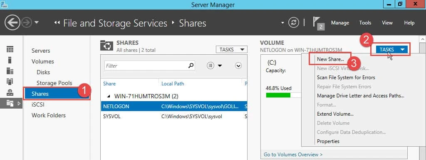Expand the filter criteria chevron button
This screenshot has height=160, width=426.
tap(238, 66)
